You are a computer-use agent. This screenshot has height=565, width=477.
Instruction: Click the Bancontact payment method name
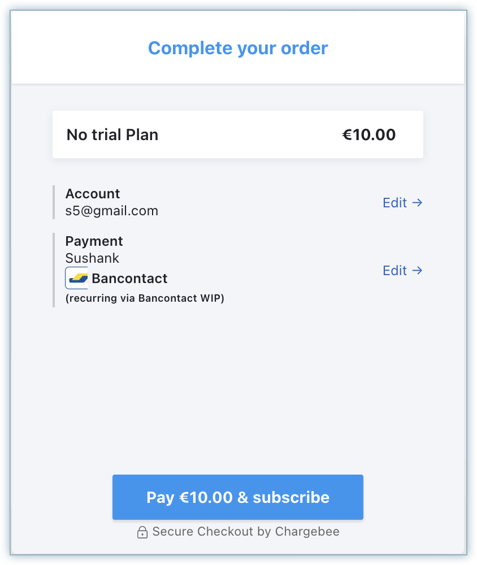point(129,279)
